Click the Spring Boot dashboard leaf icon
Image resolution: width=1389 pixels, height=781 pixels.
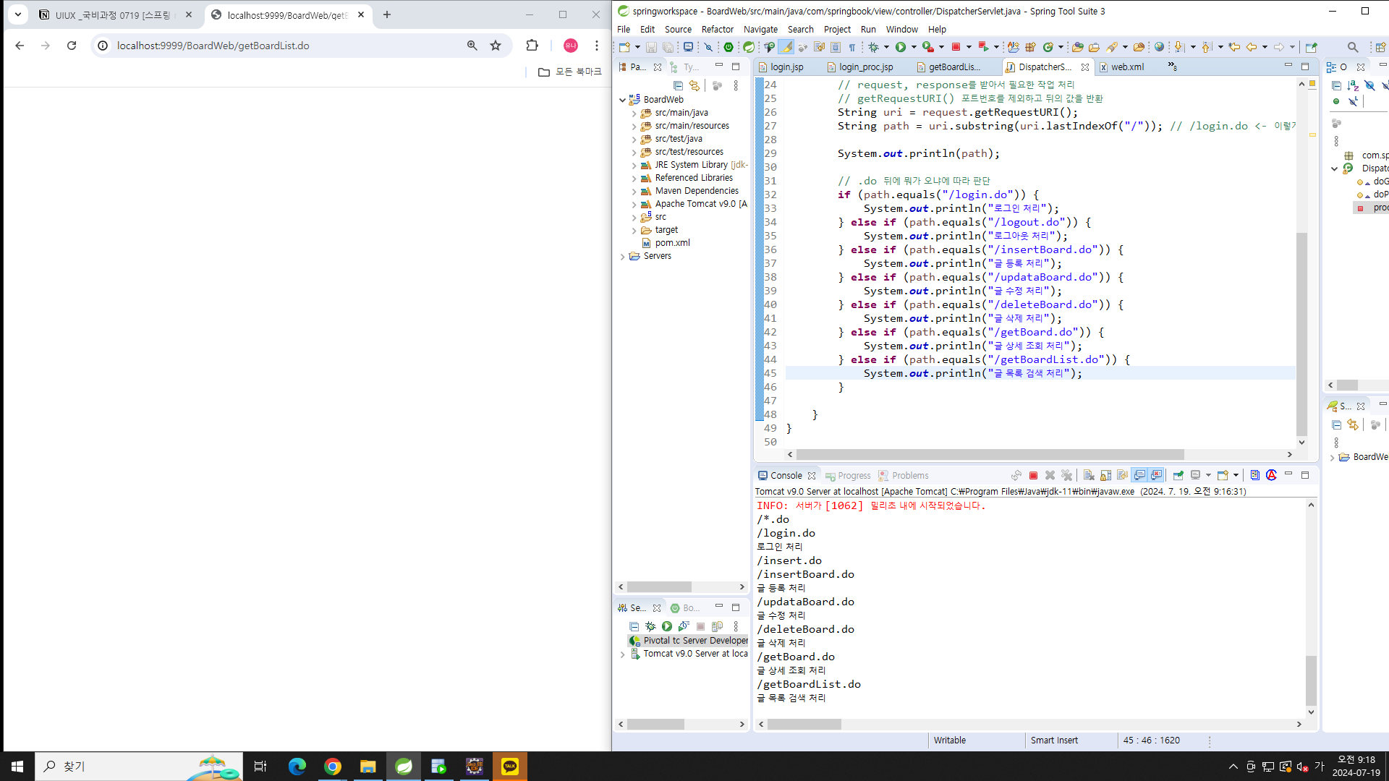(x=749, y=47)
